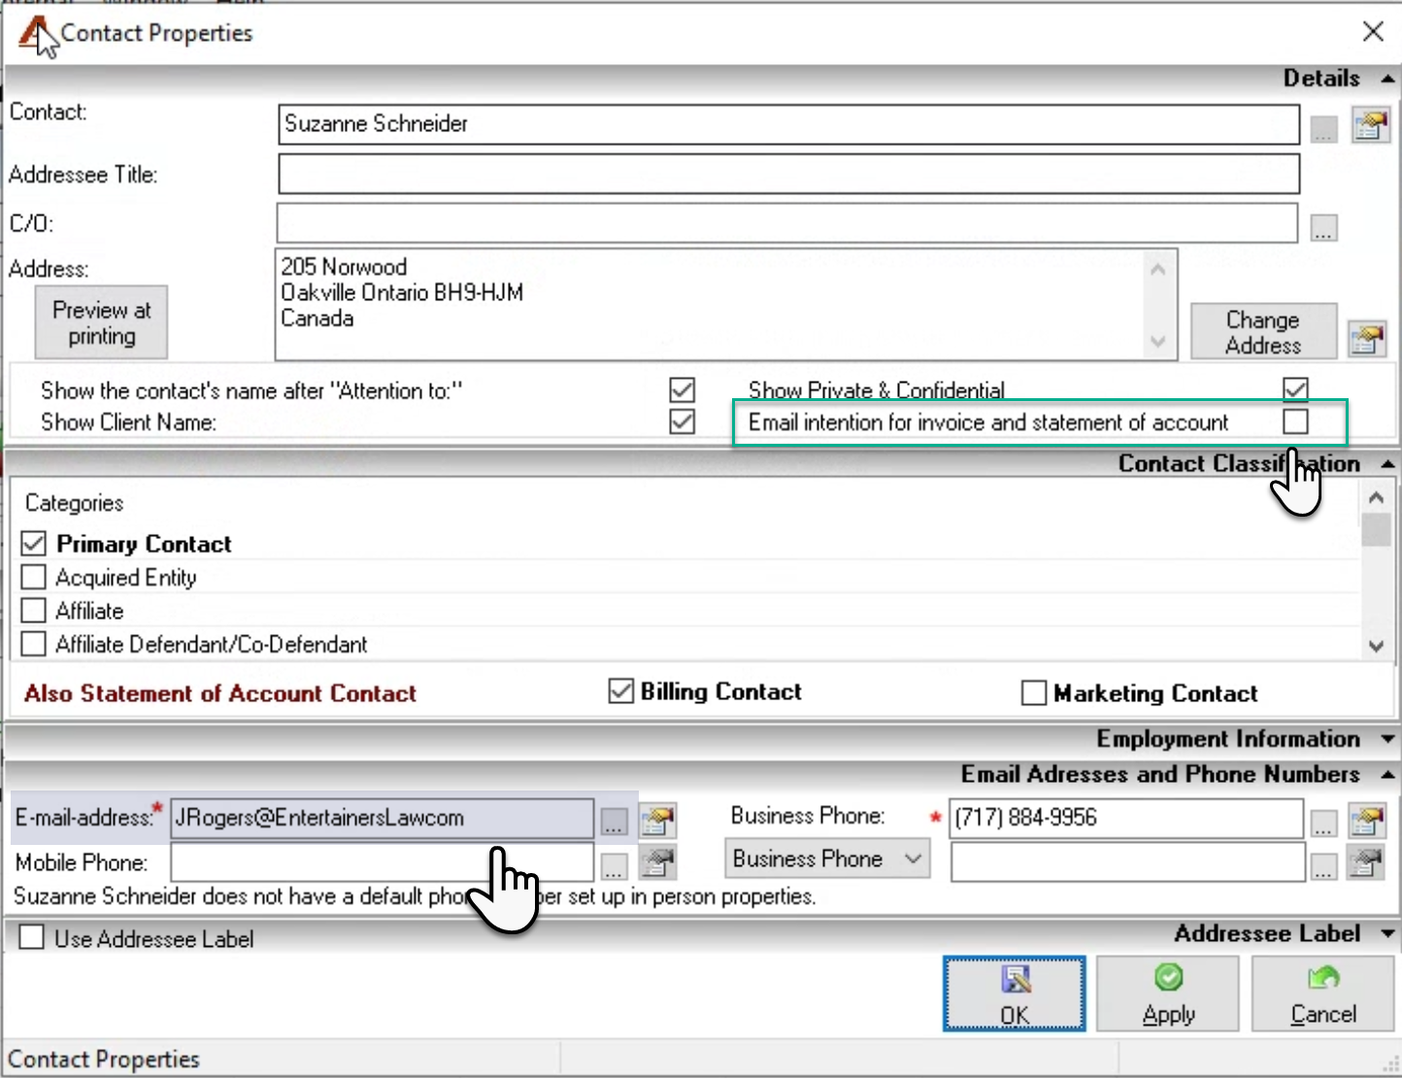Click Change Address button
The image size is (1402, 1078).
click(x=1263, y=332)
